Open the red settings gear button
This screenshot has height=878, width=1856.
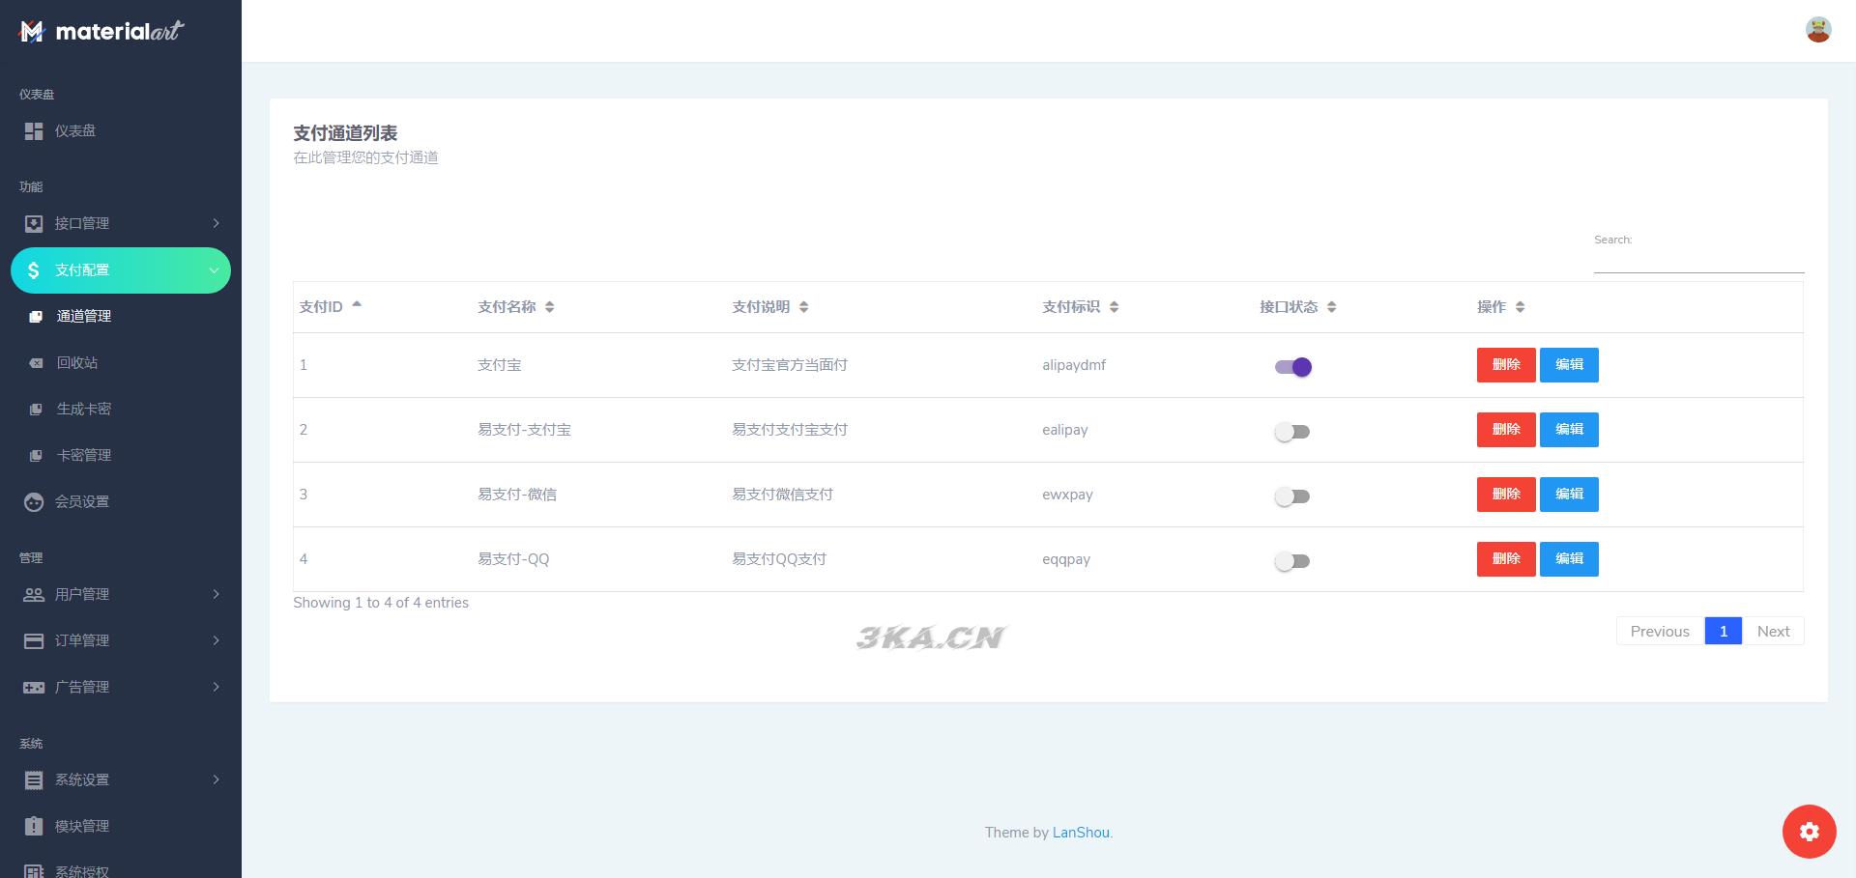[x=1809, y=831]
